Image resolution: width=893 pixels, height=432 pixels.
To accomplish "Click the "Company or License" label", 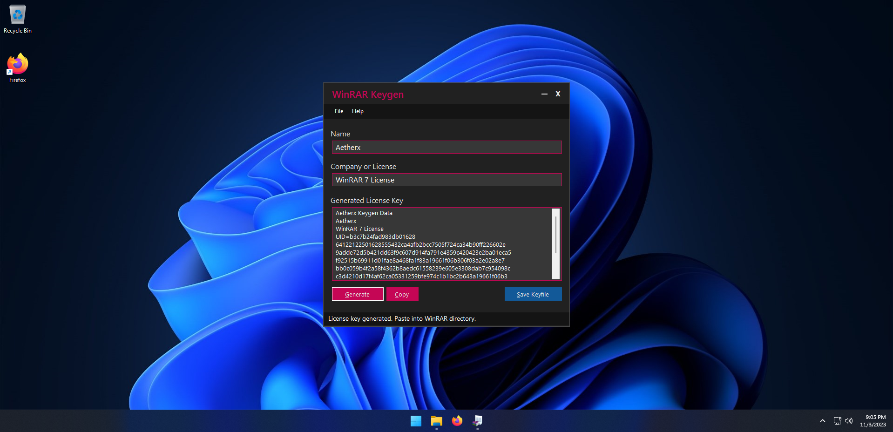I will click(x=363, y=167).
